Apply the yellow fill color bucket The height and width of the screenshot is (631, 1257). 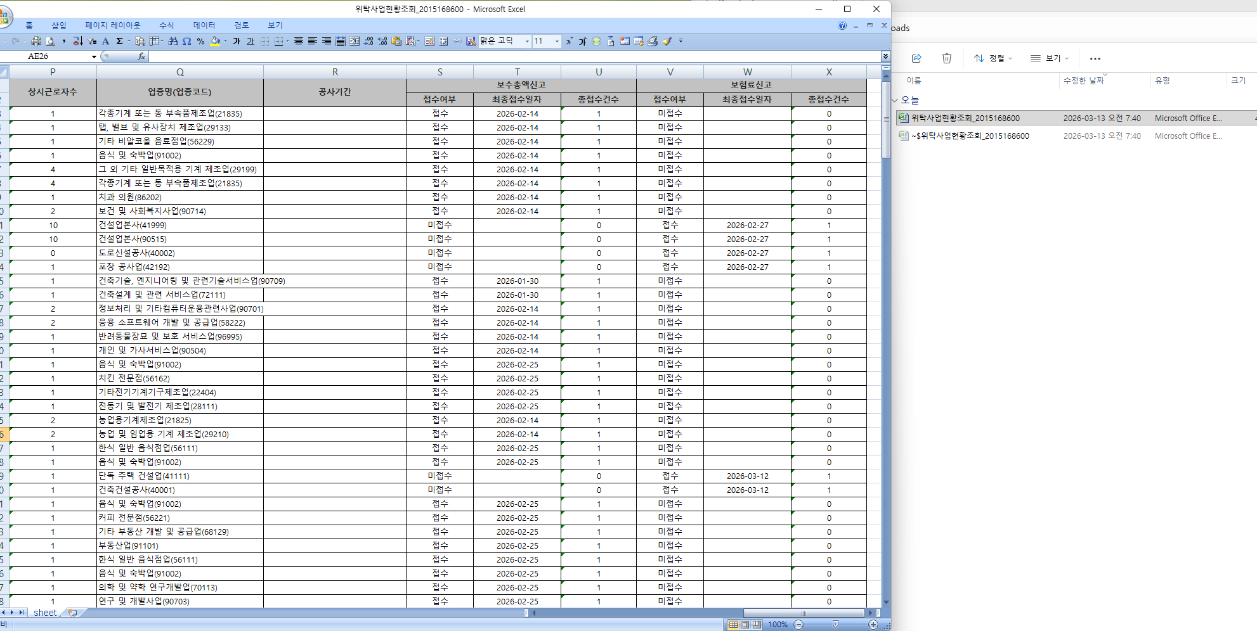click(215, 41)
